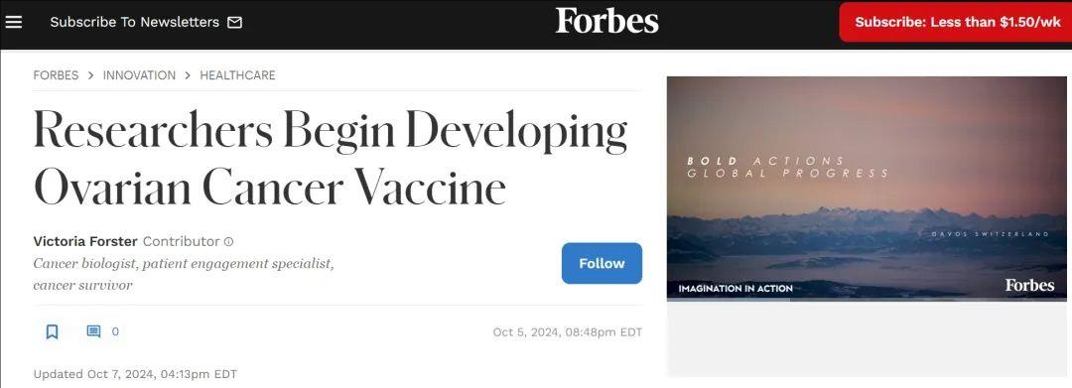The width and height of the screenshot is (1072, 388).
Task: Open the Davos Switzerland ad image
Action: (x=867, y=188)
